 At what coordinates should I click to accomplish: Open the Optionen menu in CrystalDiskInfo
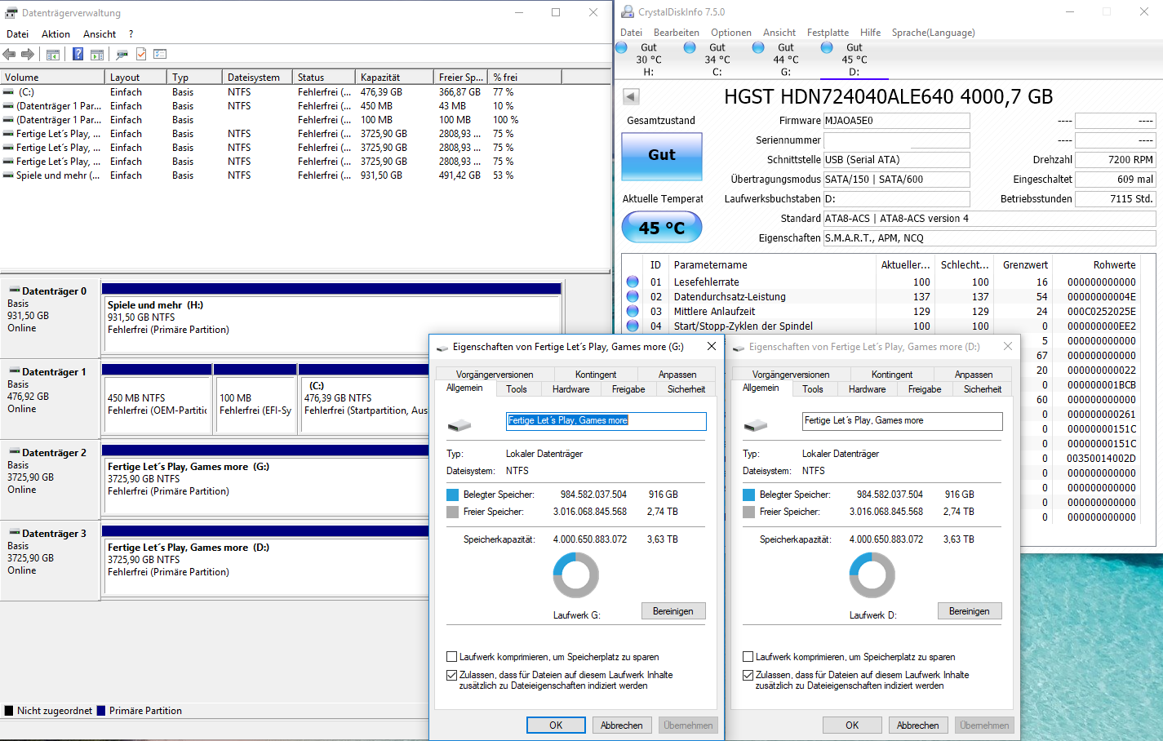(731, 33)
